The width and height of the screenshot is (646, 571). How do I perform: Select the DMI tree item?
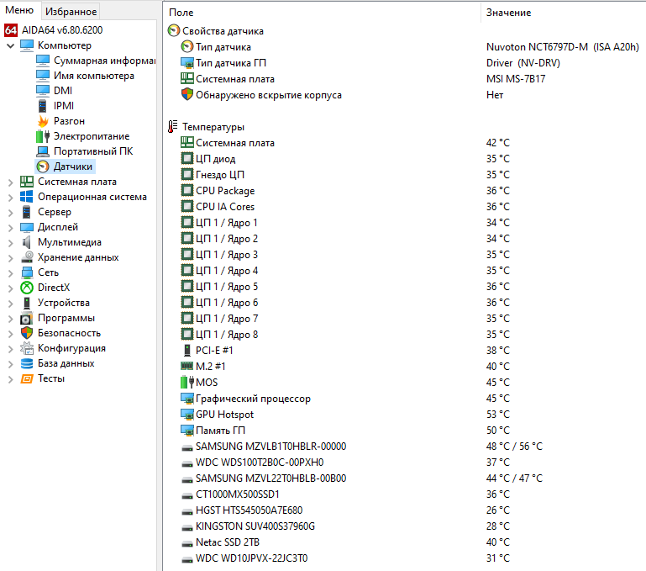click(x=63, y=91)
